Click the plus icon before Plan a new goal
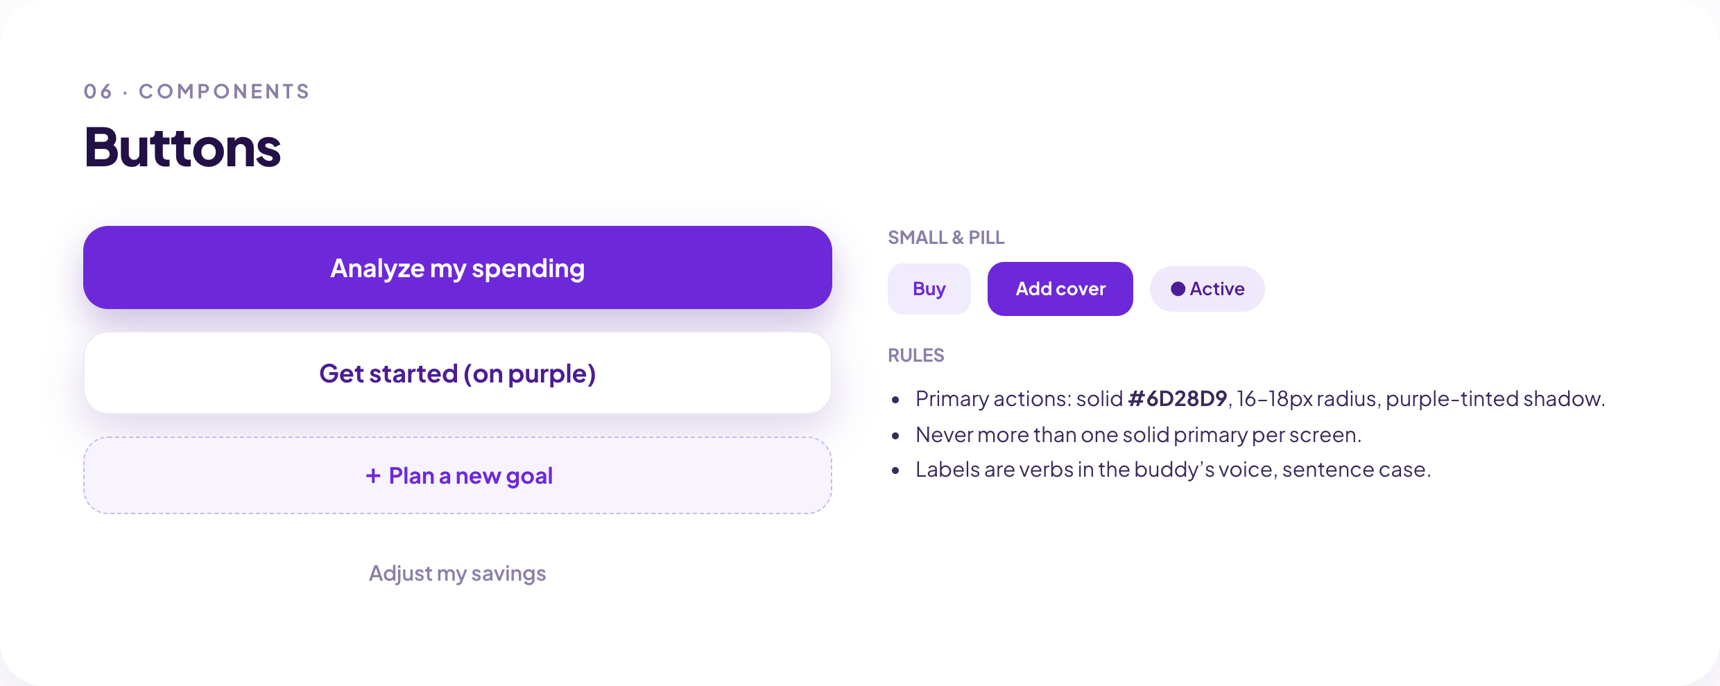 pyautogui.click(x=373, y=476)
